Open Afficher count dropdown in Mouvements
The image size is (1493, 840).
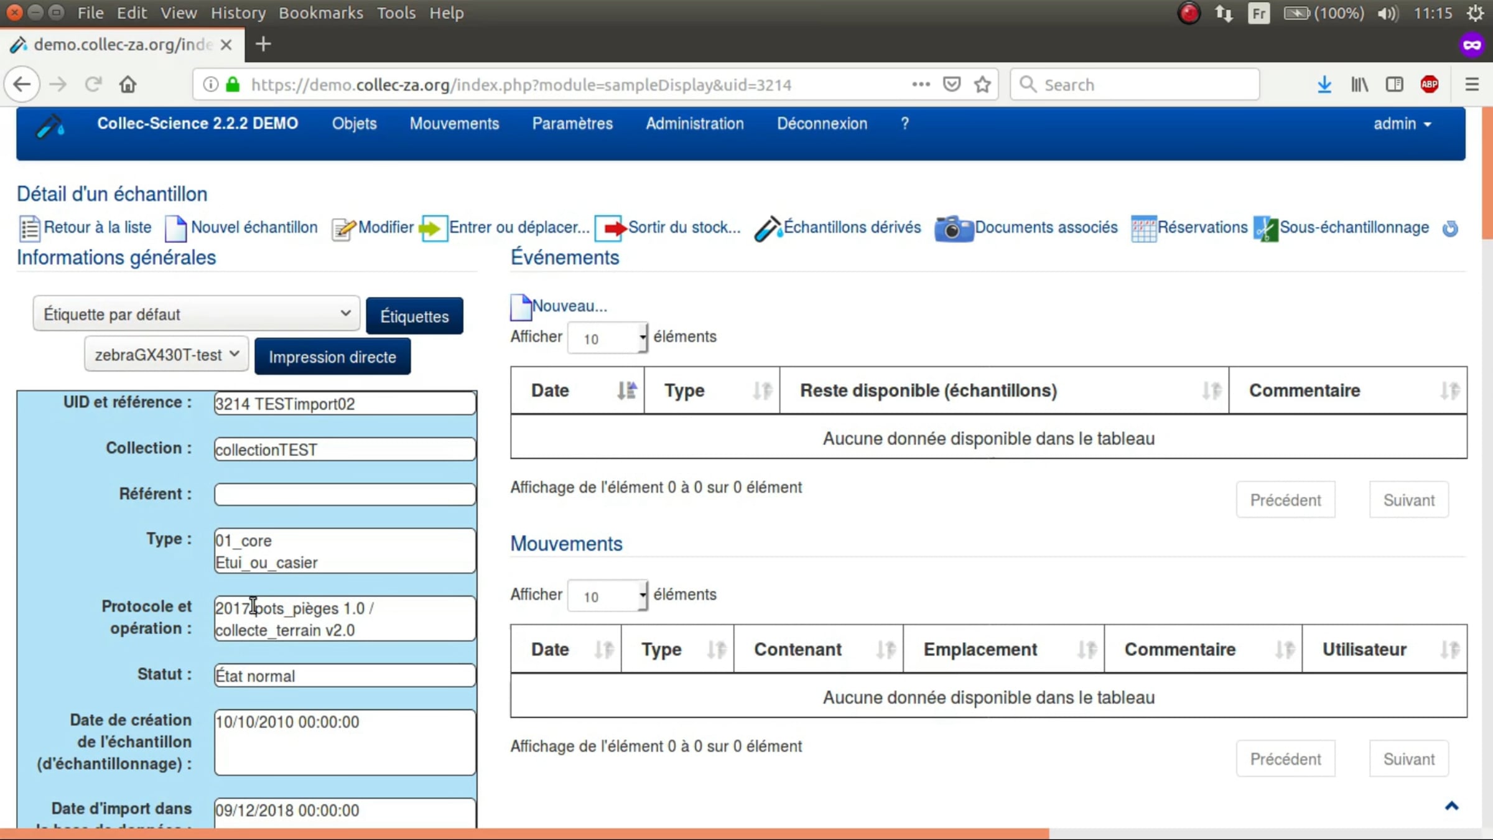[607, 596]
